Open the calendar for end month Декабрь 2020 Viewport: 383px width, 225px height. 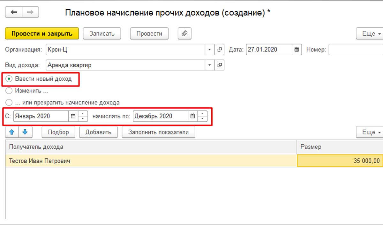coord(192,116)
